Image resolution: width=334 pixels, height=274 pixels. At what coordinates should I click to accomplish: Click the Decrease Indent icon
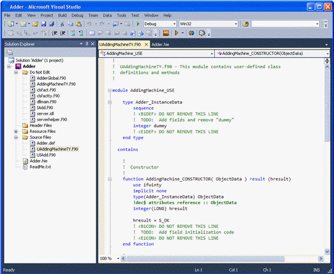pos(54,33)
